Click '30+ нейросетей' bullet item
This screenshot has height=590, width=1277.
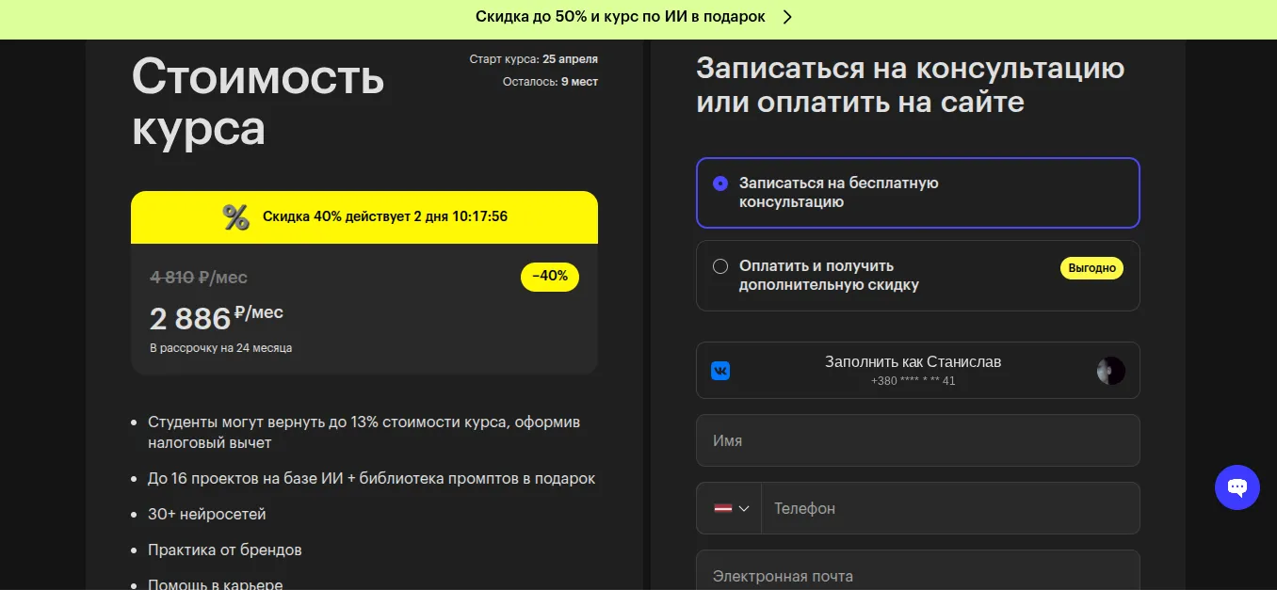click(x=207, y=515)
